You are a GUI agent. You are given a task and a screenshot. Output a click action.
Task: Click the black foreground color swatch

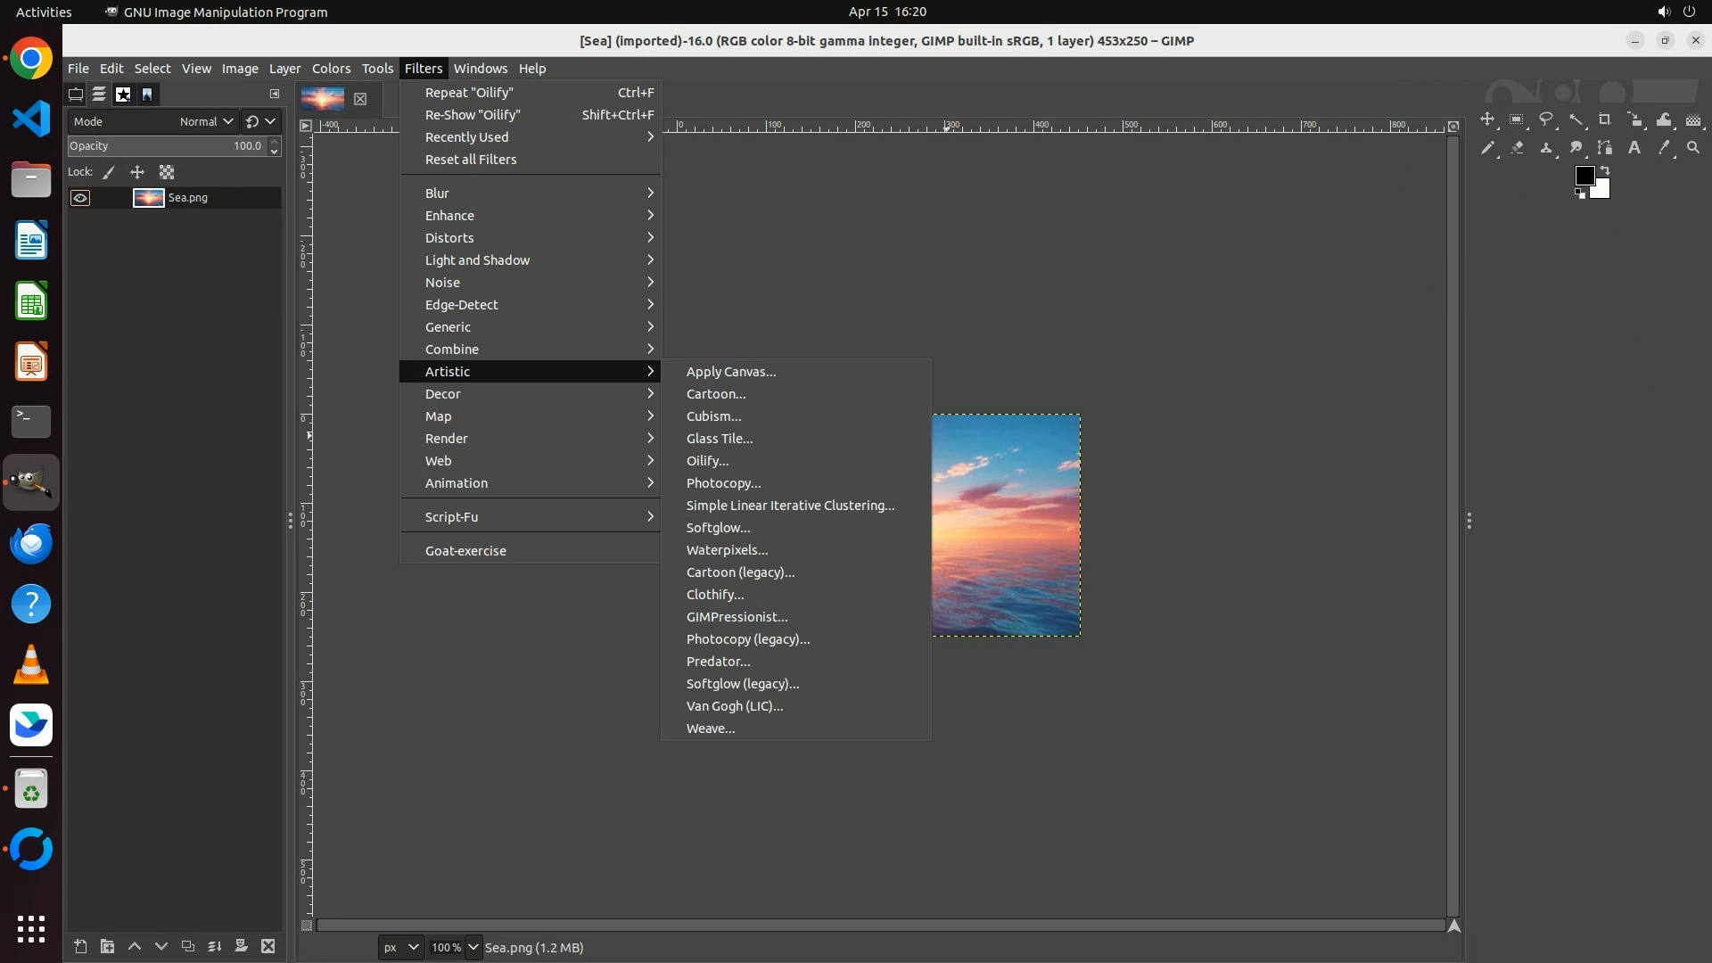1584,176
